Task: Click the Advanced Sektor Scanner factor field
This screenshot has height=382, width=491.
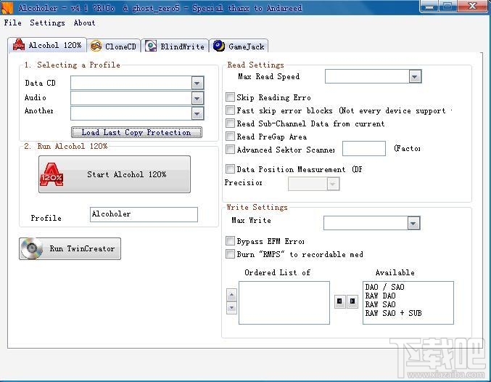Action: (x=364, y=148)
